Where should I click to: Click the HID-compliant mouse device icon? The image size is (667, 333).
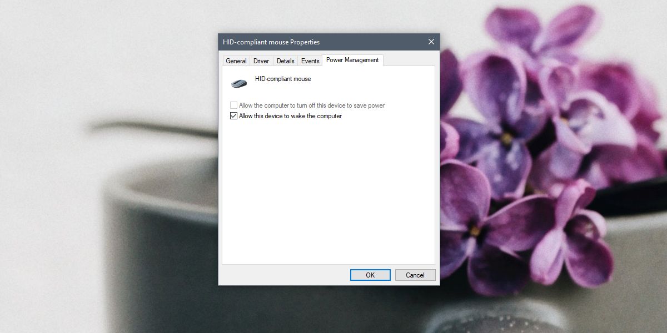click(x=239, y=84)
